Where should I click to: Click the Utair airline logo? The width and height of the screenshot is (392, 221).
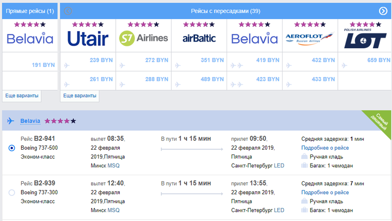[88, 38]
